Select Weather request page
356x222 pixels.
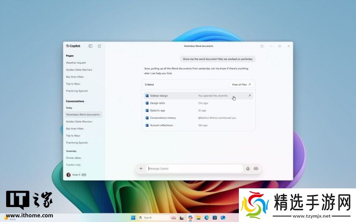tap(76, 63)
